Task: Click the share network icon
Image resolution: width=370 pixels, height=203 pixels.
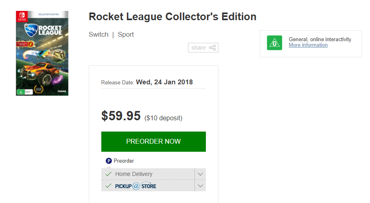Action: point(212,48)
